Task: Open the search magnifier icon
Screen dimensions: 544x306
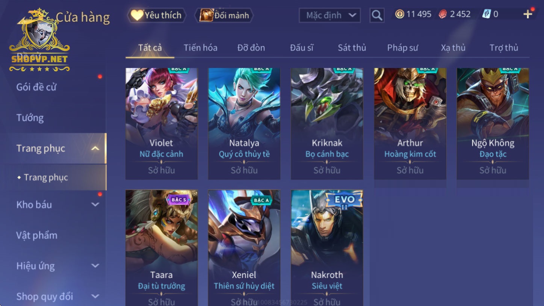Action: [x=377, y=15]
